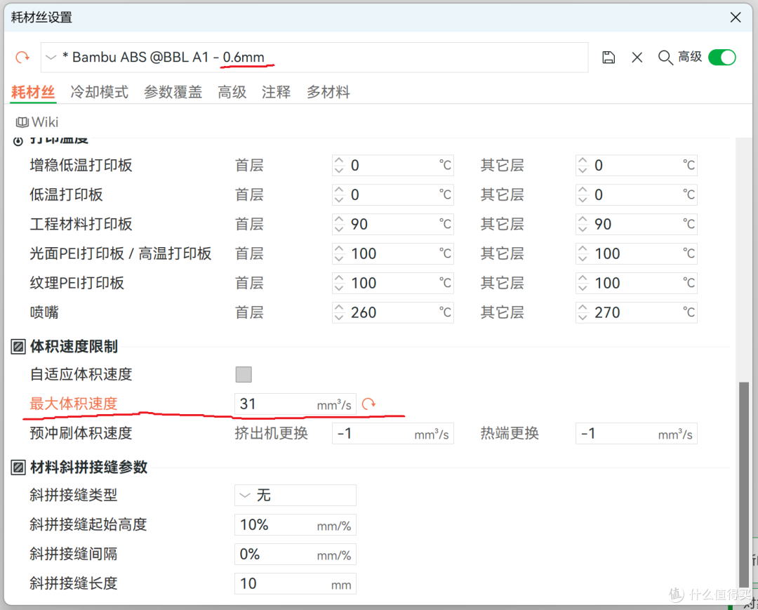This screenshot has height=610, width=758.
Task: Toggle the 高级 advanced mode switch
Action: click(x=722, y=58)
